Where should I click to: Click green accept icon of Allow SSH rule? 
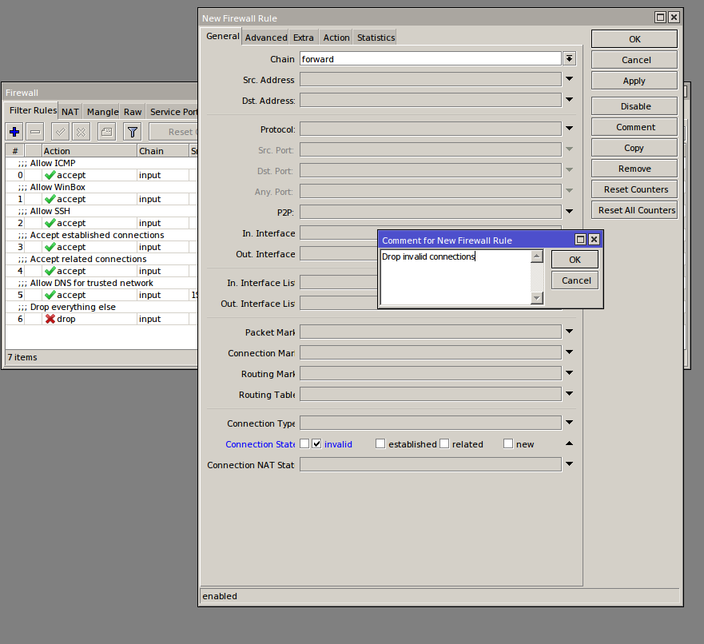pyautogui.click(x=50, y=223)
